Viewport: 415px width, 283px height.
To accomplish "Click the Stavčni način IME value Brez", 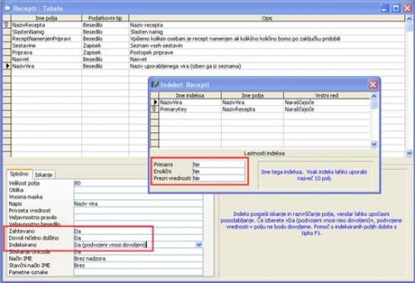I will [138, 266].
